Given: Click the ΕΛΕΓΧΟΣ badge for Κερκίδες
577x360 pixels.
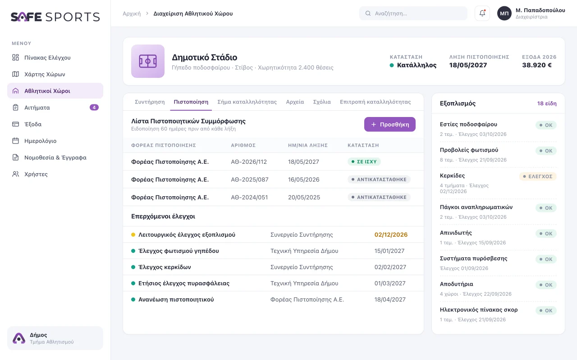Looking at the screenshot, I should coord(538,176).
